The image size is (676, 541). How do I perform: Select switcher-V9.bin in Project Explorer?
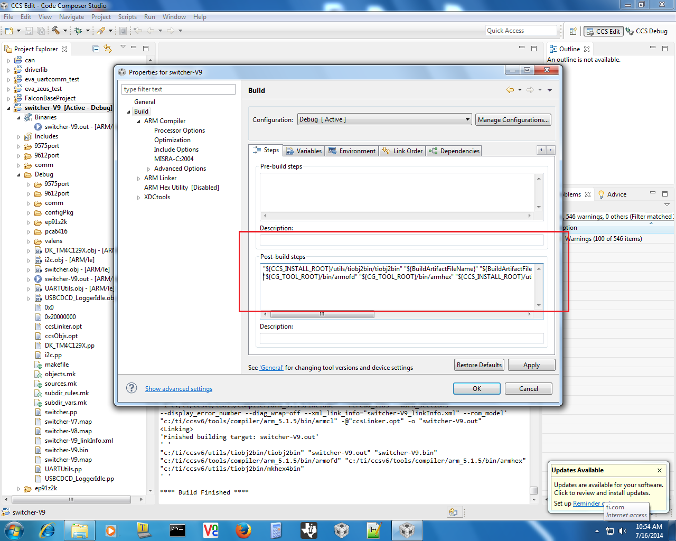pos(67,450)
